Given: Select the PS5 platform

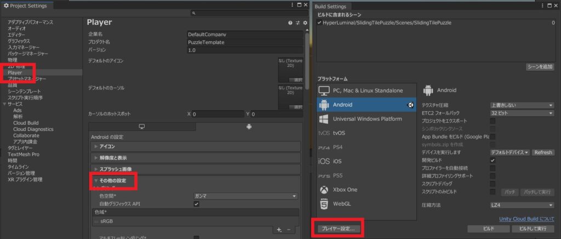Looking at the screenshot, I should point(367,175).
